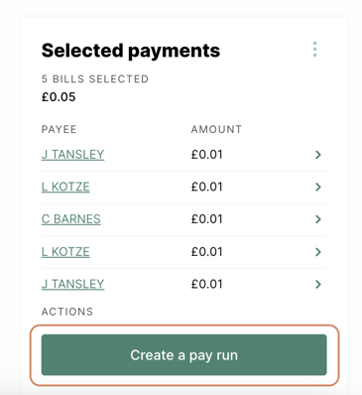Select the £0.01 amount for C BARNES
The height and width of the screenshot is (395, 362).
pyautogui.click(x=206, y=219)
